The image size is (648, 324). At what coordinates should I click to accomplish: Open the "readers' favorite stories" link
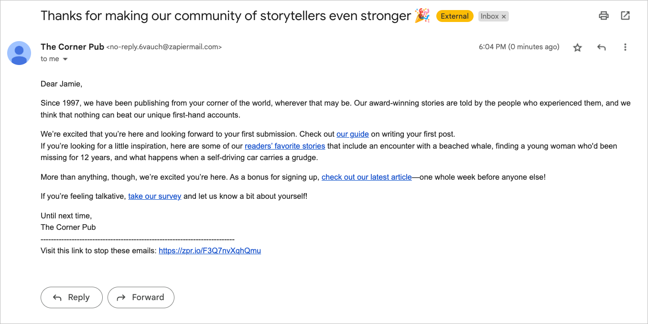pos(285,146)
